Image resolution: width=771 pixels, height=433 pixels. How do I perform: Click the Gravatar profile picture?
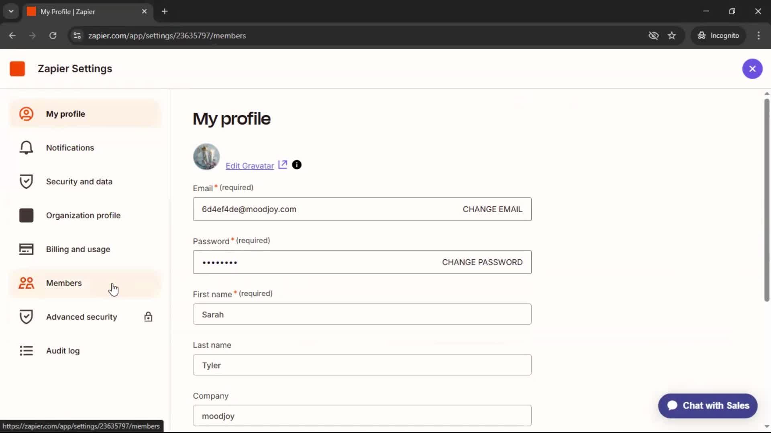(x=206, y=157)
